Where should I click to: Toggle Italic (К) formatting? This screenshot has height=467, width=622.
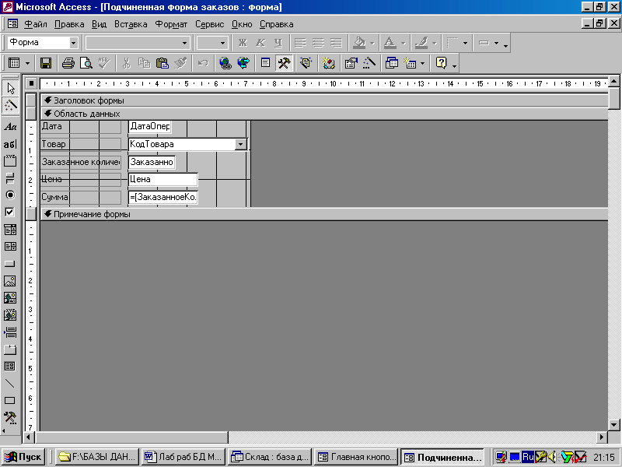(260, 43)
